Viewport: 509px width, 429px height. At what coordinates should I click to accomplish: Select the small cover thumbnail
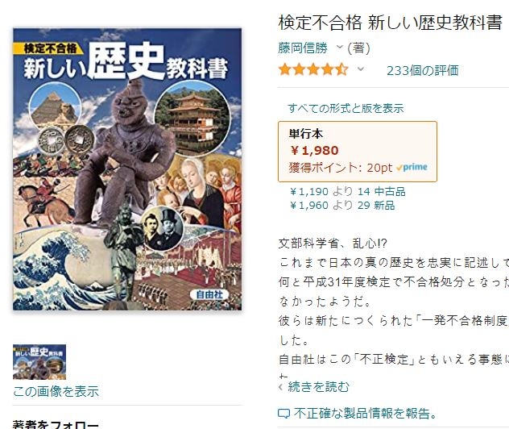pos(39,362)
